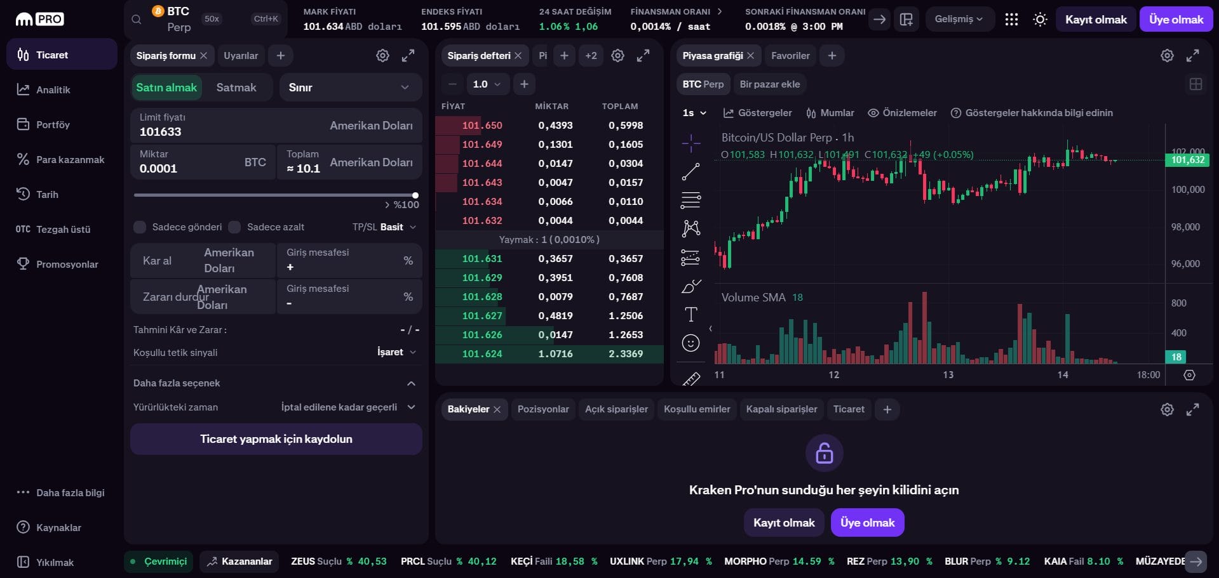Select the crosshair cursor tool
The height and width of the screenshot is (578, 1219).
point(690,143)
